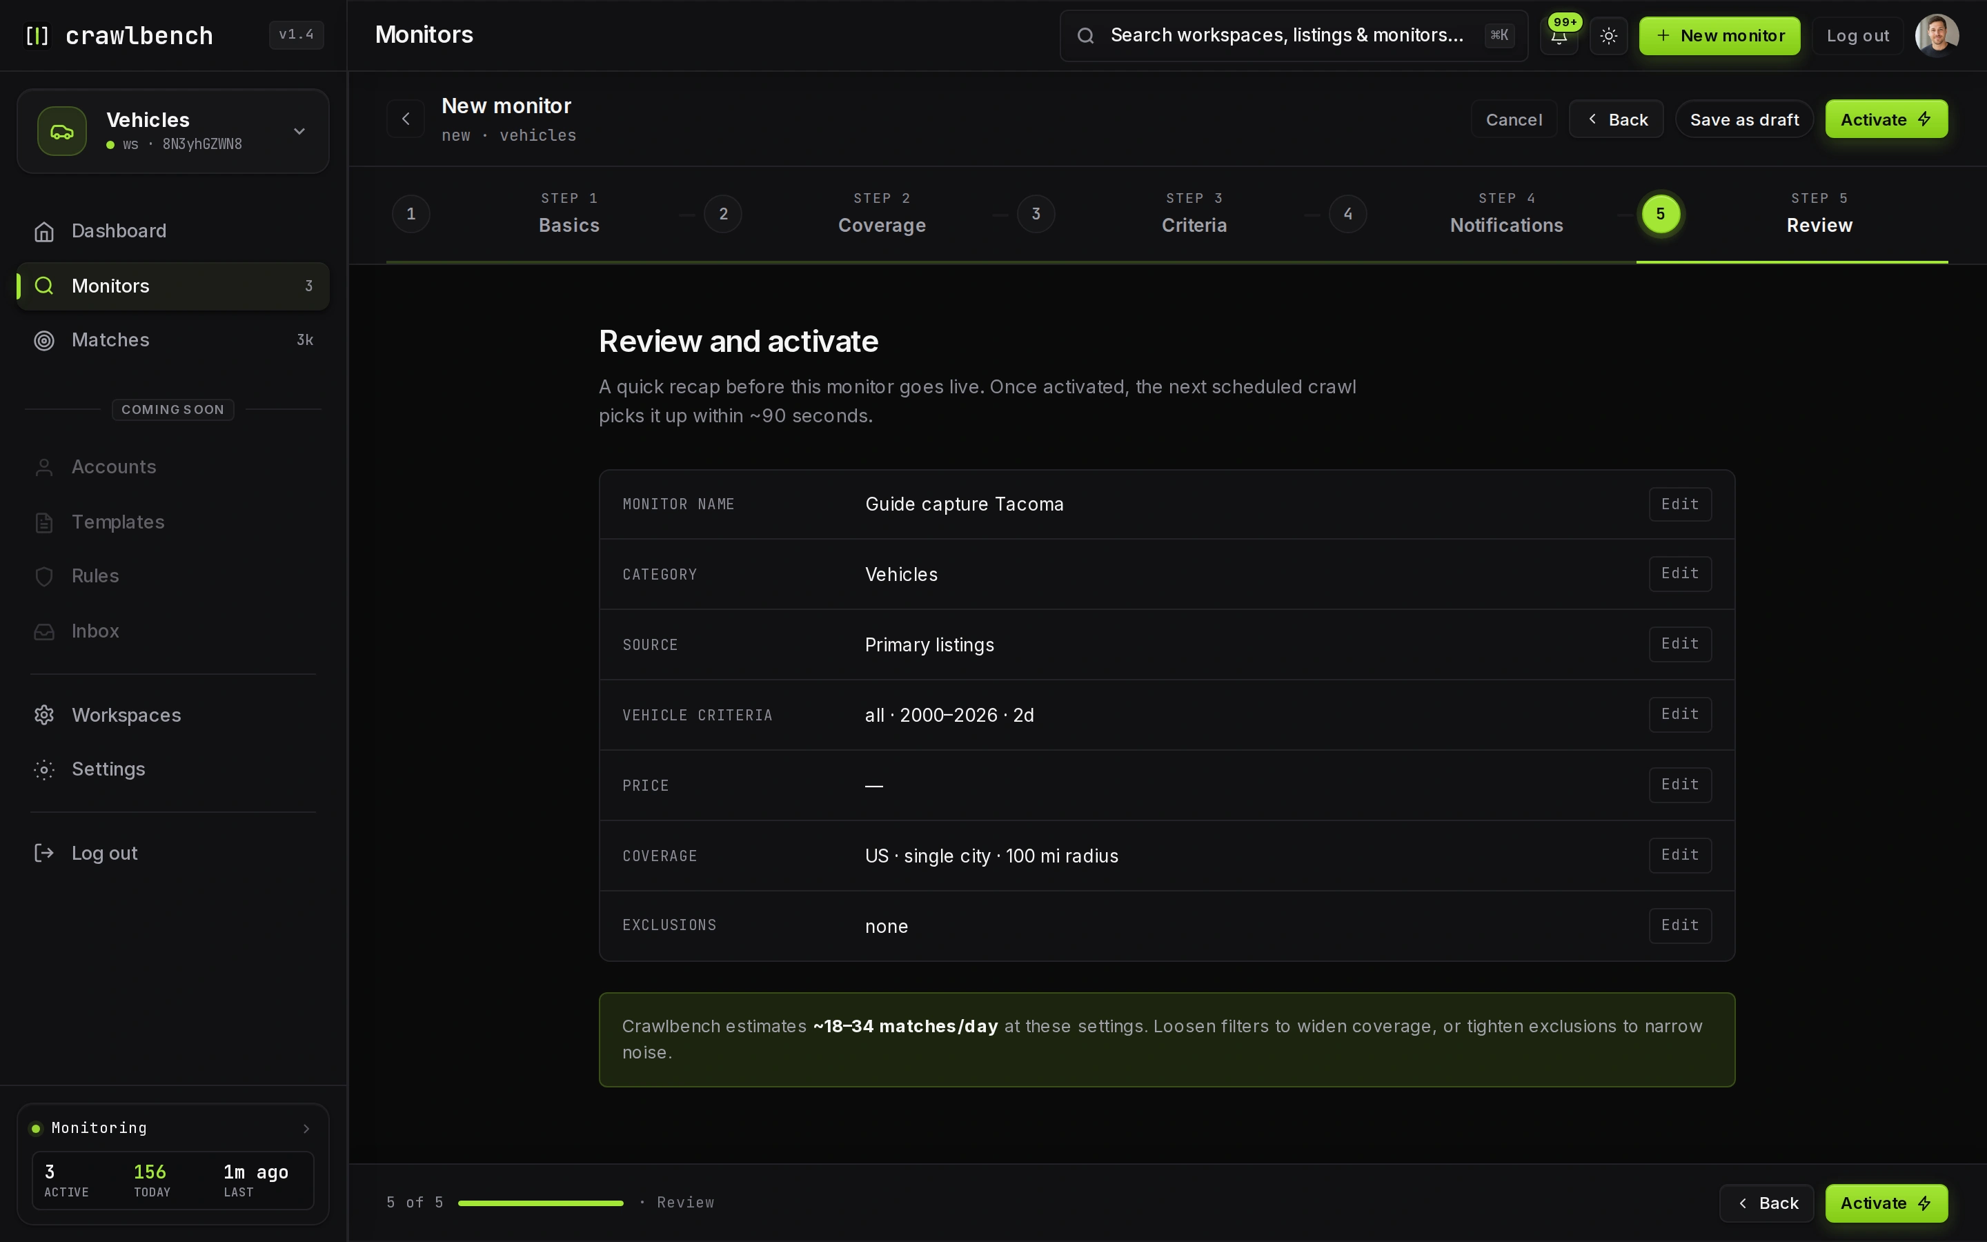
Task: Open Workspaces in sidebar
Action: tap(173, 716)
